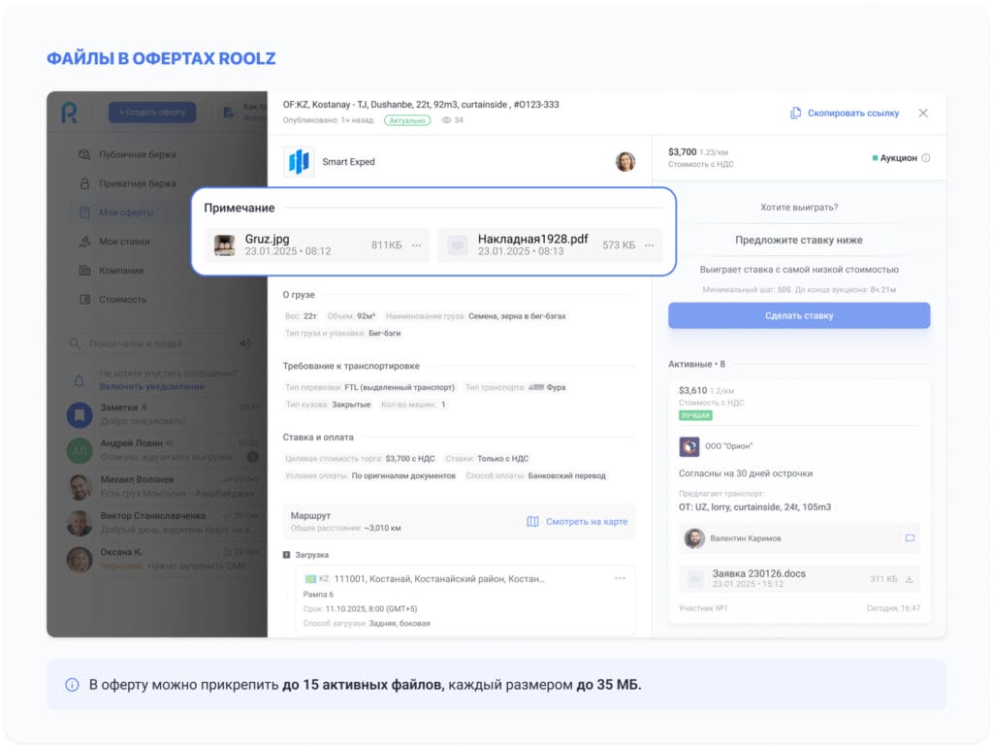Open options menu for Gruz.jpg

pyautogui.click(x=417, y=245)
